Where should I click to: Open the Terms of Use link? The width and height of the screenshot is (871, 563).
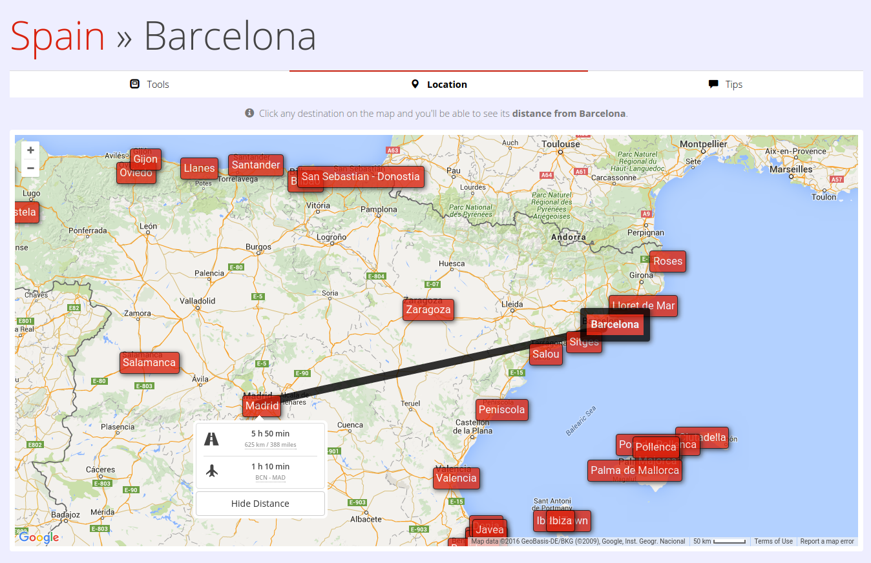773,542
